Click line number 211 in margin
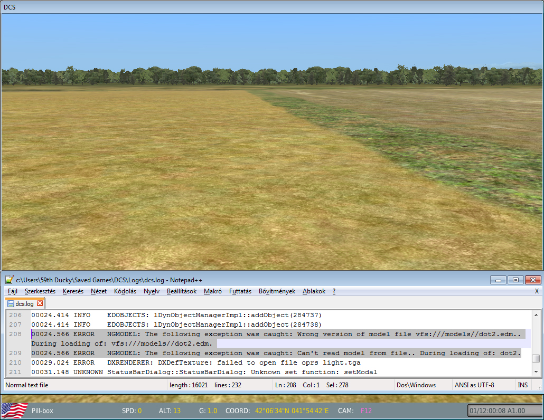Image resolution: width=544 pixels, height=420 pixels. coord(15,372)
